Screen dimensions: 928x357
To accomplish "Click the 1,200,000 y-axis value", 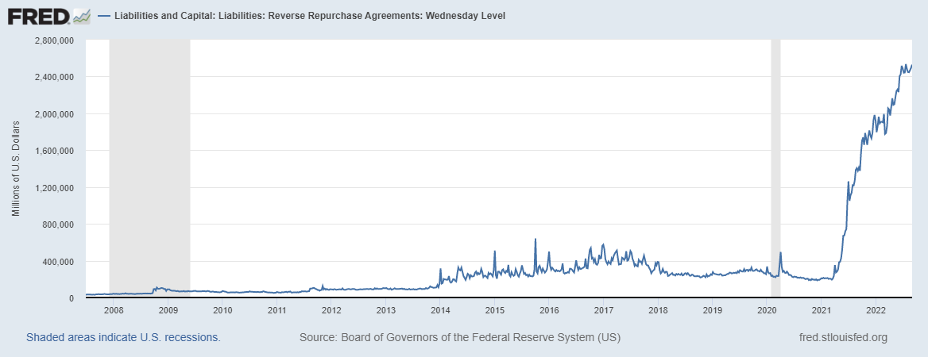I will 55,188.
